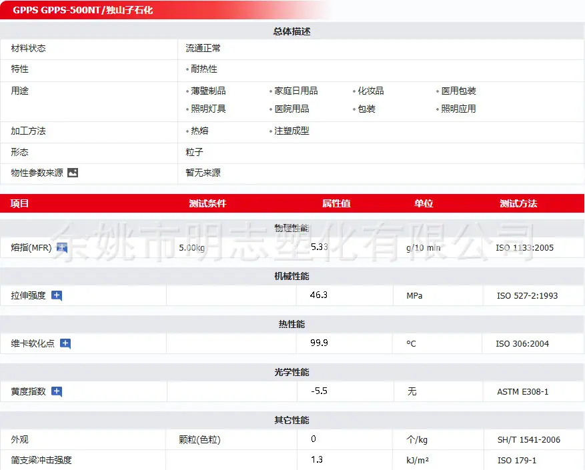This screenshot has width=585, height=470.
Task: Select the value 粒子 in 形态 row
Action: (x=194, y=152)
